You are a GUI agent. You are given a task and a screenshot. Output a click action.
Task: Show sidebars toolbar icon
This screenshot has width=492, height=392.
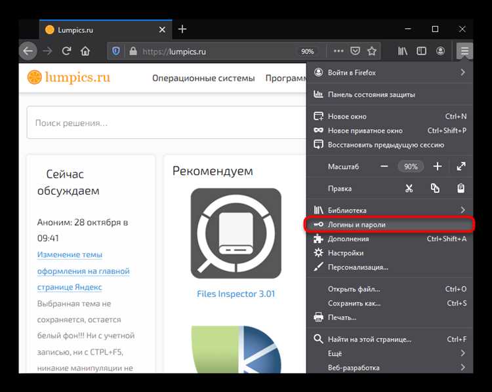421,51
